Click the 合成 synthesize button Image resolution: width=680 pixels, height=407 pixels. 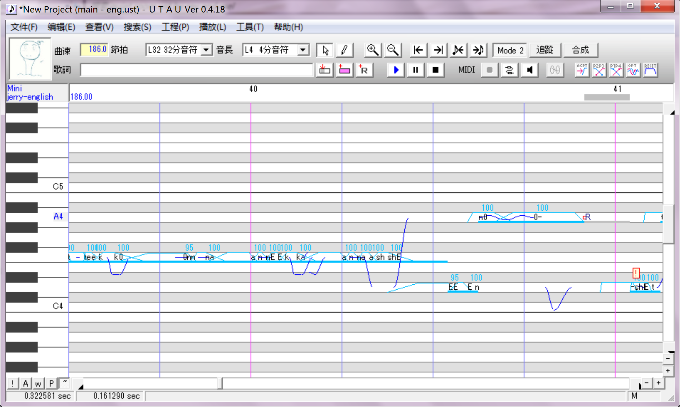coord(581,50)
